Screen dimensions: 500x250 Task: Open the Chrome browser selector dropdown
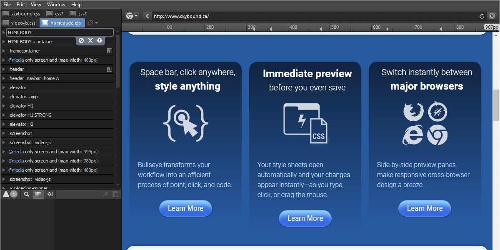pos(132,16)
